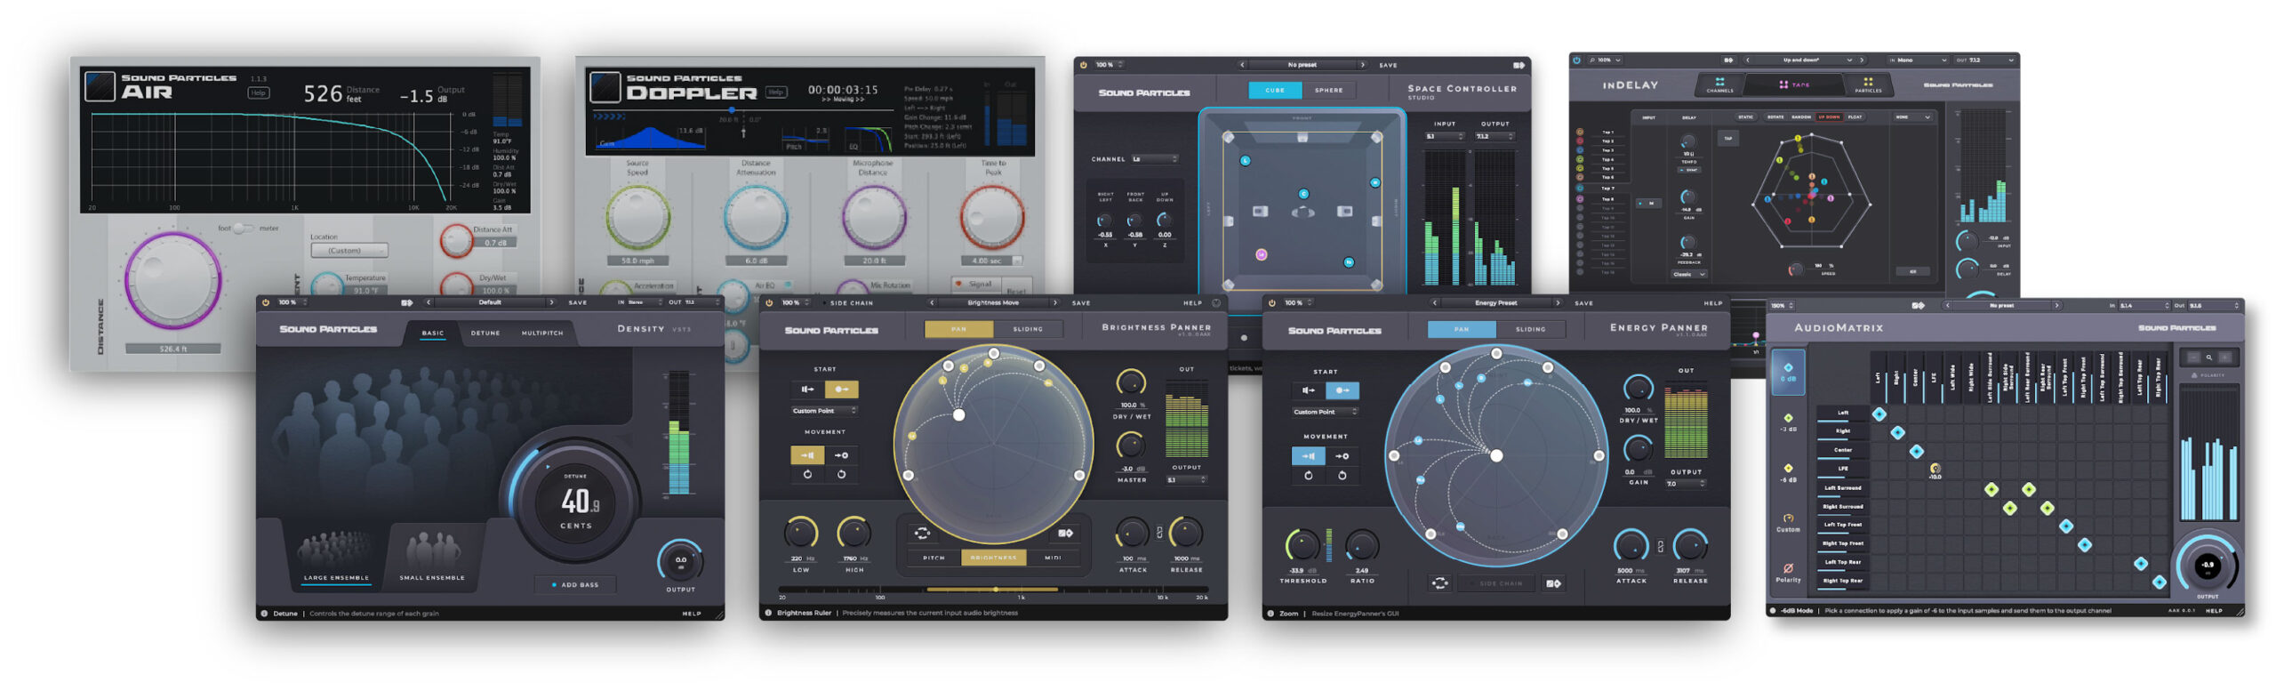Click the swap arrows icon in Brightness Panner

point(922,533)
